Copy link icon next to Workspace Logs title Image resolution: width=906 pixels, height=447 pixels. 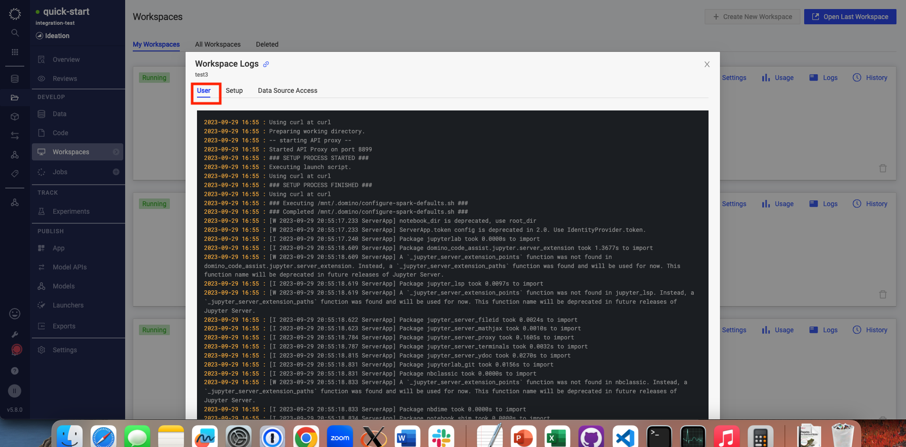click(x=266, y=64)
